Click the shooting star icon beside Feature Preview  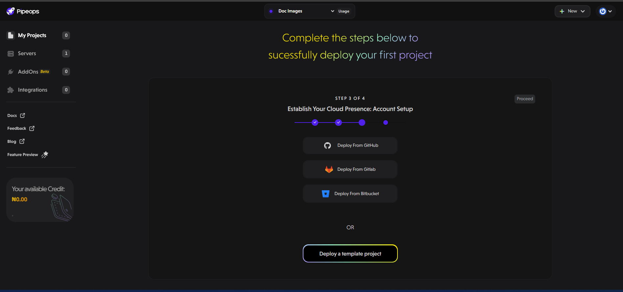(x=45, y=155)
